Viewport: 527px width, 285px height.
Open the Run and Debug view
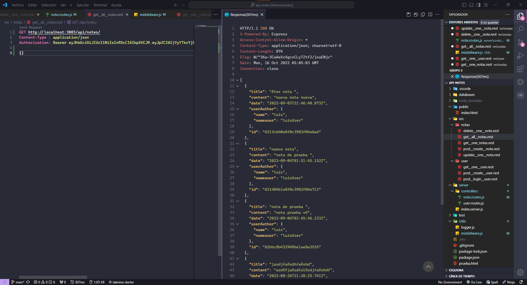(x=520, y=56)
